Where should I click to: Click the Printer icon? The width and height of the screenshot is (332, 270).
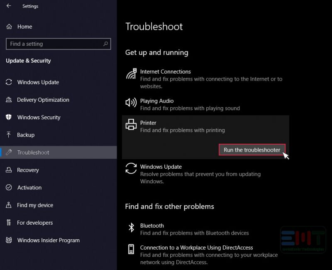pyautogui.click(x=131, y=124)
